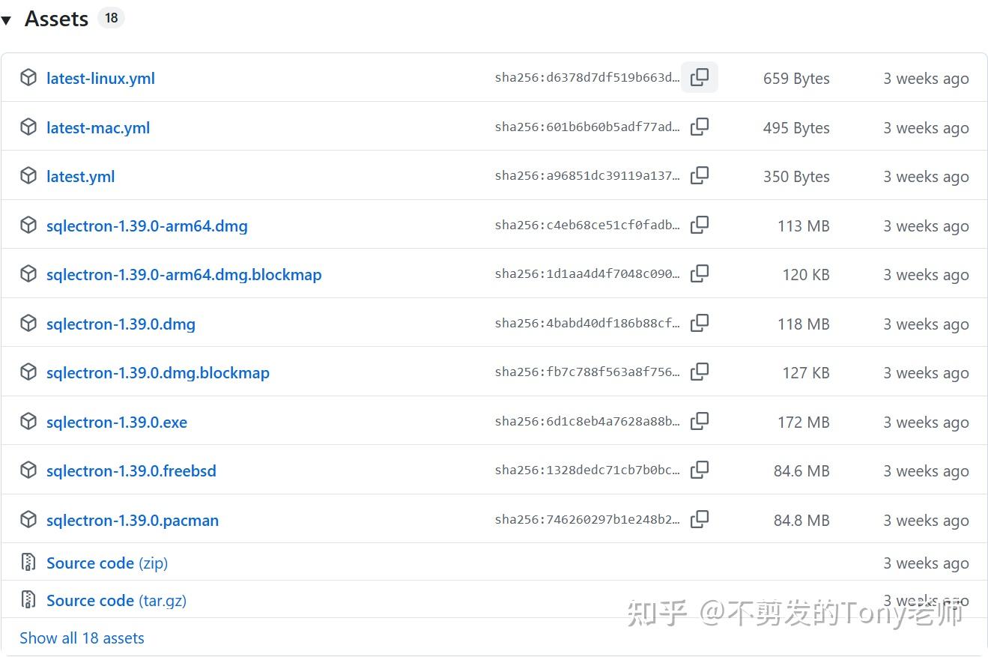Copy sha256 hash for sqlectron-1.39.0.exe
Screen dimensions: 988x657
[700, 421]
